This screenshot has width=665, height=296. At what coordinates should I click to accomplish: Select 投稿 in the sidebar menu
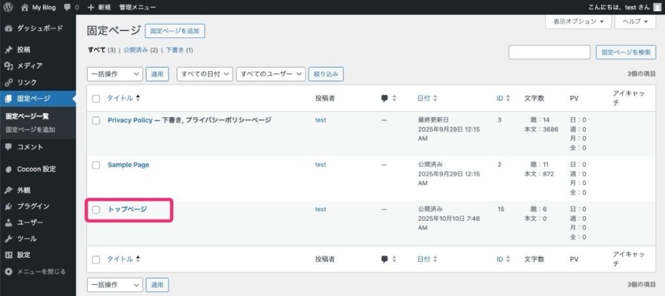click(23, 49)
